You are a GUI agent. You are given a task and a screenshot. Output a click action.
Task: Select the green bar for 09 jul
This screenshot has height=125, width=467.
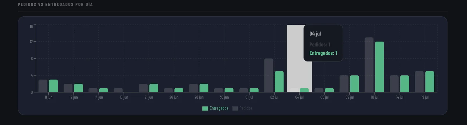pos(354,84)
